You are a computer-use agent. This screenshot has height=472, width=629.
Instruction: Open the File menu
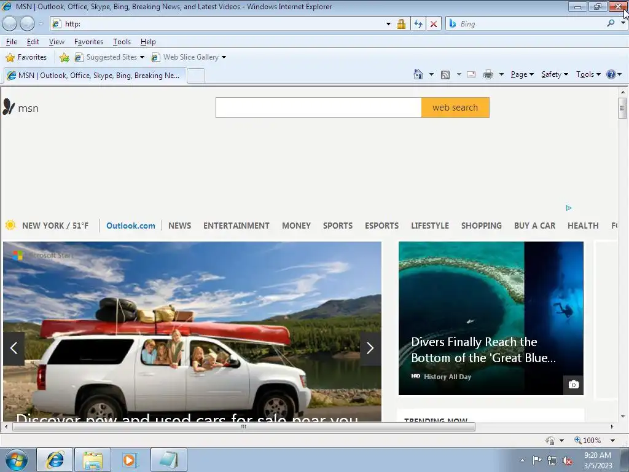12,42
